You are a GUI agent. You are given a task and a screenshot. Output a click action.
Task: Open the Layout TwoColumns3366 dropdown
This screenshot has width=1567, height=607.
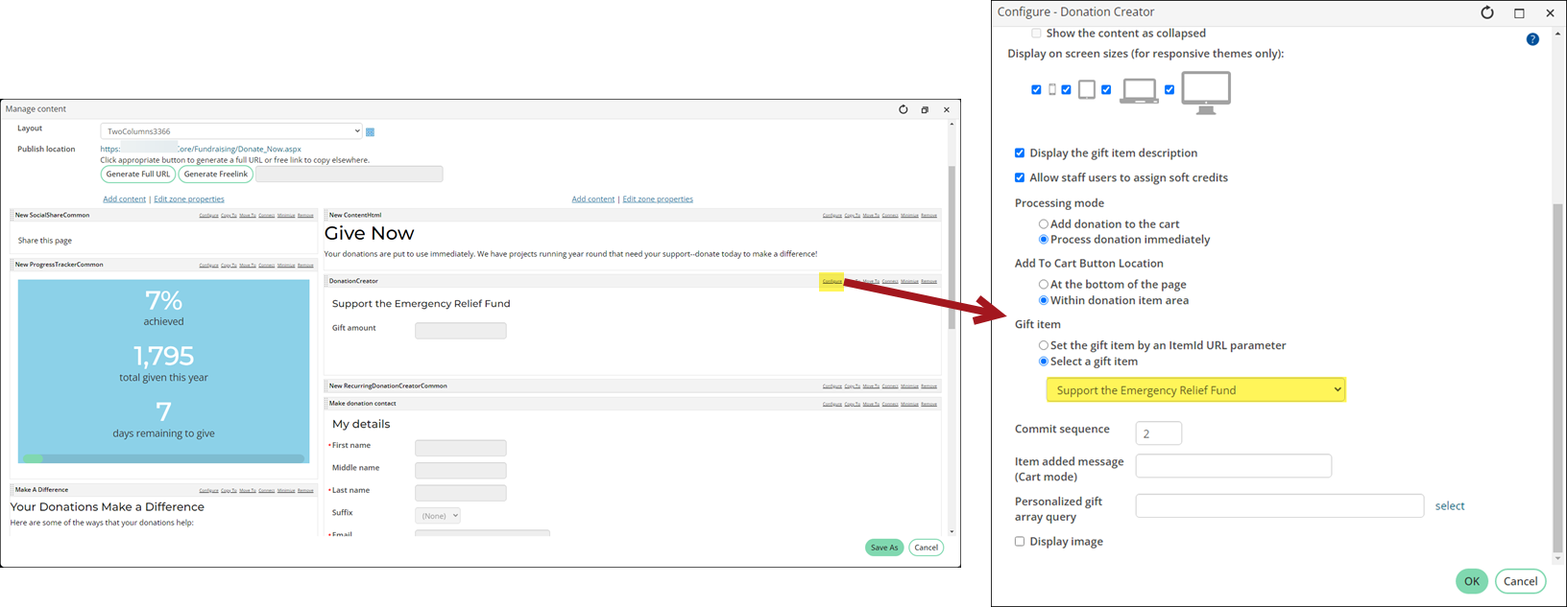click(x=231, y=131)
